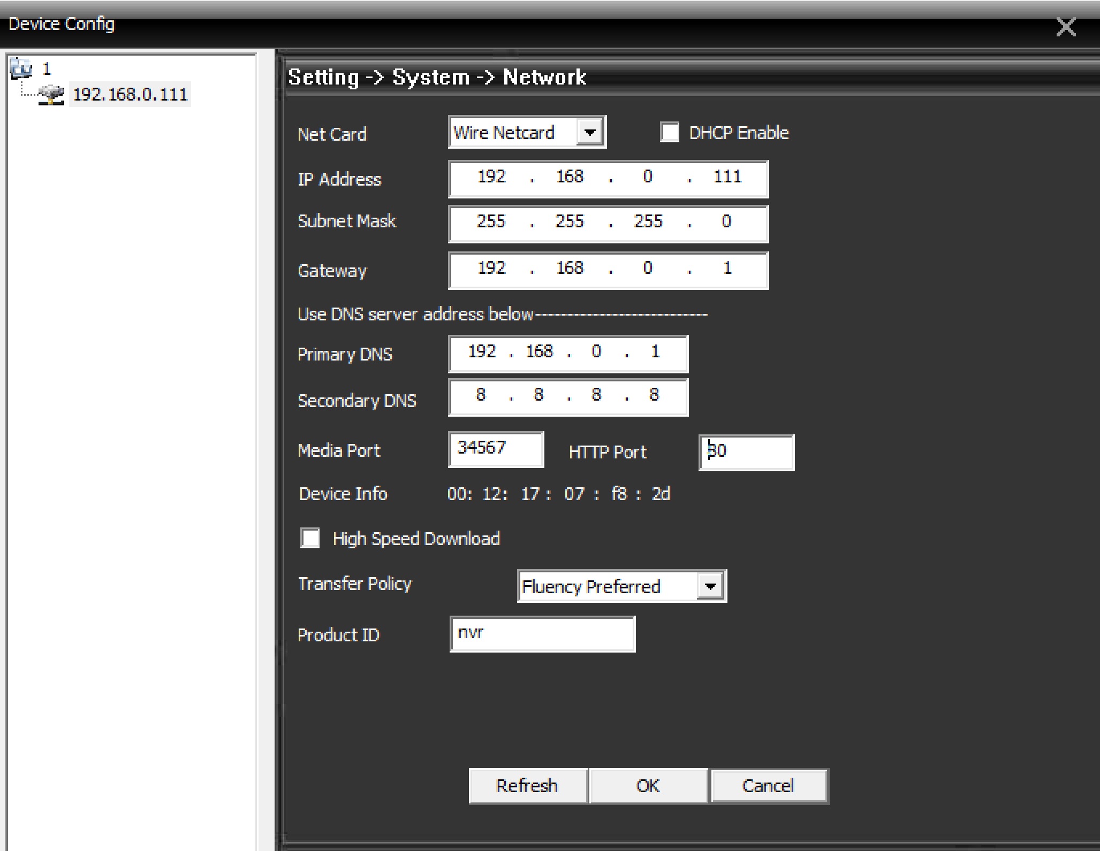Click the Media Port field
This screenshot has height=851, width=1100.
click(x=496, y=449)
